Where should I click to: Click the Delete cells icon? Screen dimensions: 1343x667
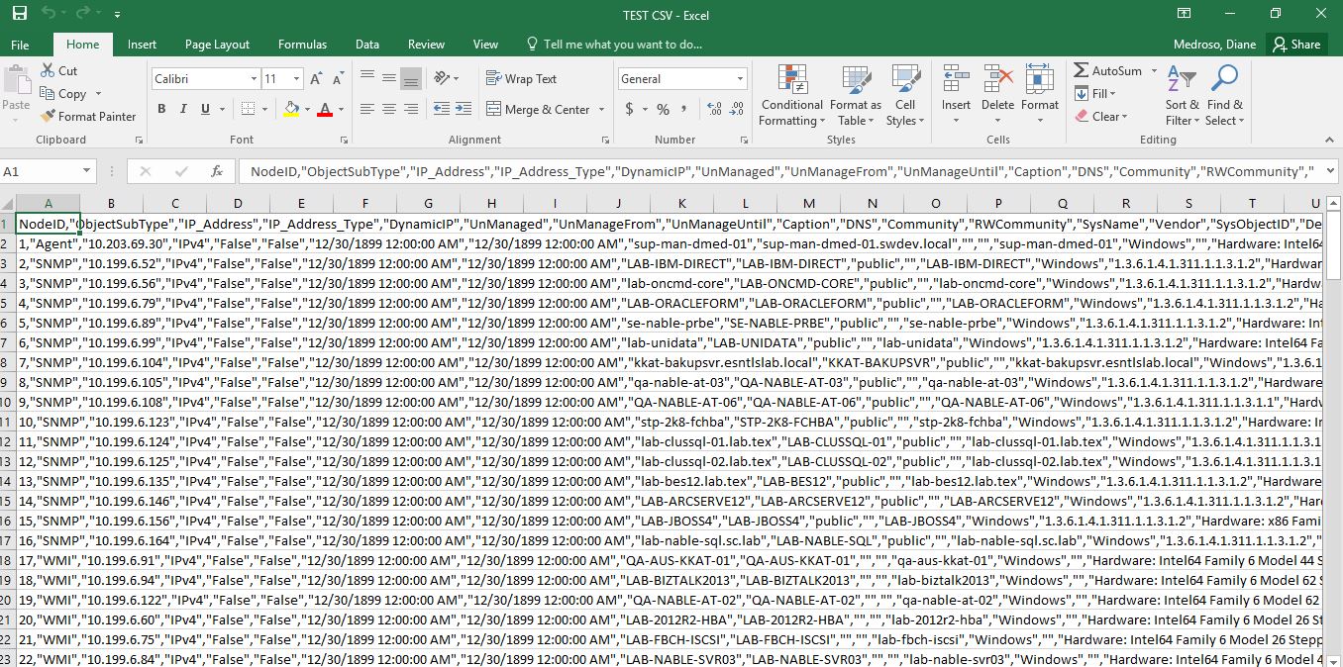click(997, 80)
